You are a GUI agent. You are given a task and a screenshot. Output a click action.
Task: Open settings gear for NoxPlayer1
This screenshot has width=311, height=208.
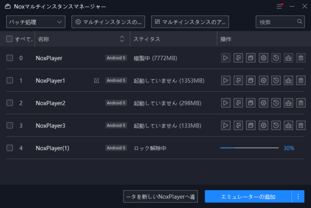pos(263,80)
